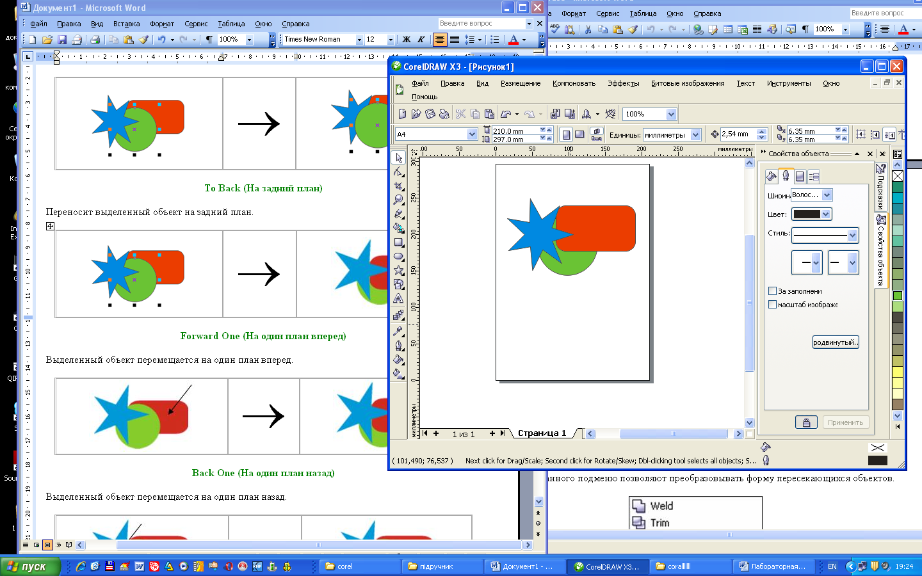Toggle 'масштаб изображе' checkbox
This screenshot has height=576, width=922.
coord(772,305)
